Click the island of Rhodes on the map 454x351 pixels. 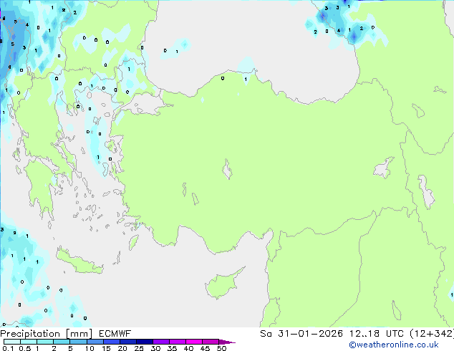tap(133, 242)
